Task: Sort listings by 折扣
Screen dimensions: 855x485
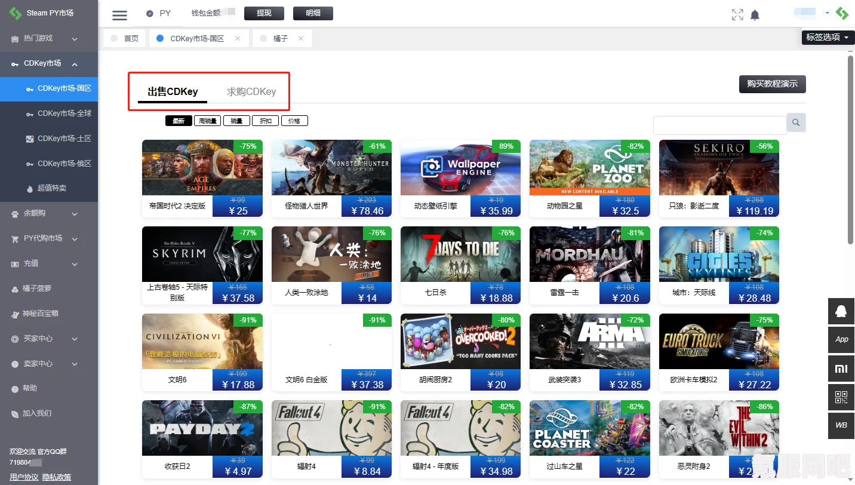Action: [x=266, y=121]
